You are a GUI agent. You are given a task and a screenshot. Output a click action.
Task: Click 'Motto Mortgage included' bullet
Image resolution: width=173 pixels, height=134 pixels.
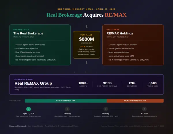pyautogui.click(x=119, y=52)
